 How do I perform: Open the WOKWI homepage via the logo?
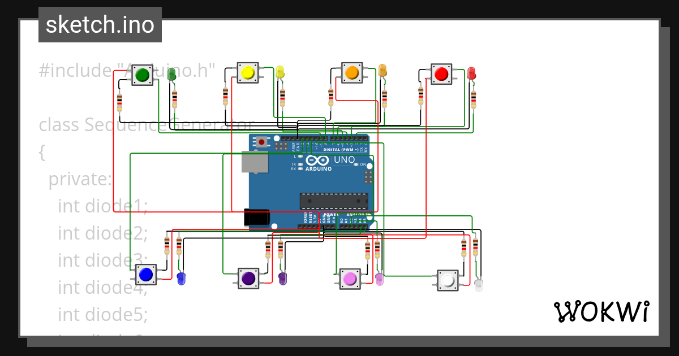(x=603, y=311)
